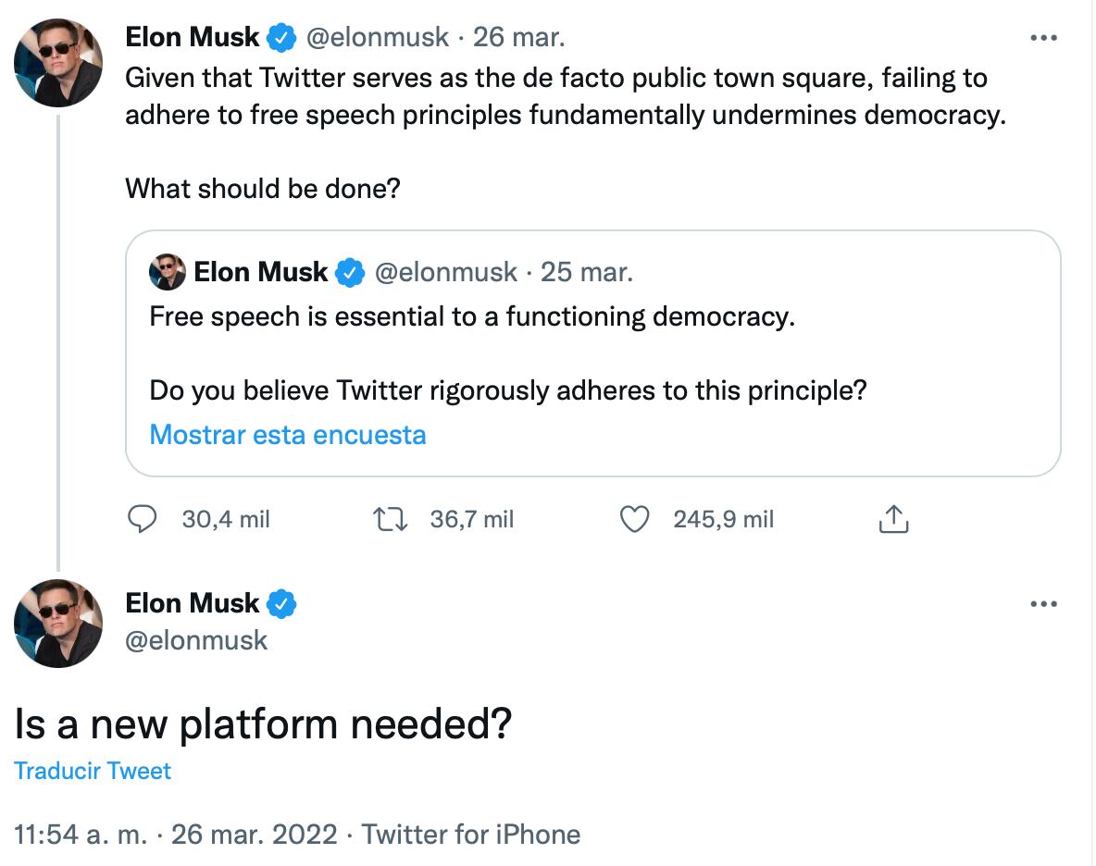This screenshot has width=1096, height=866.
Task: Click small avatar in quoted tweet
Action: (x=168, y=273)
